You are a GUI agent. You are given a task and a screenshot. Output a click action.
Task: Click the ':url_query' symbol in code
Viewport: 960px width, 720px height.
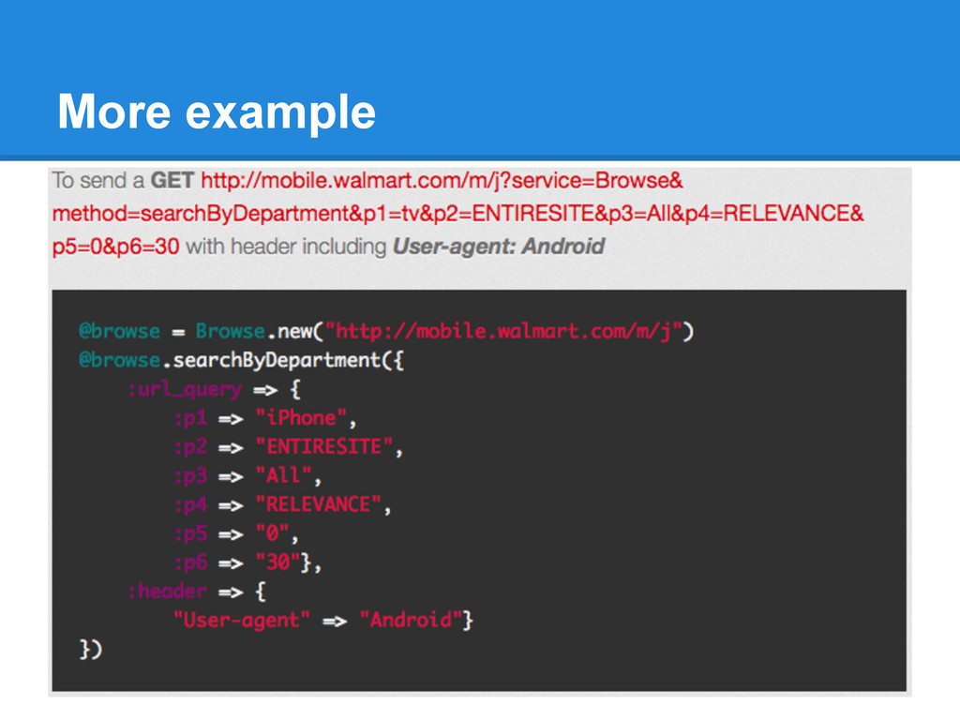point(185,389)
